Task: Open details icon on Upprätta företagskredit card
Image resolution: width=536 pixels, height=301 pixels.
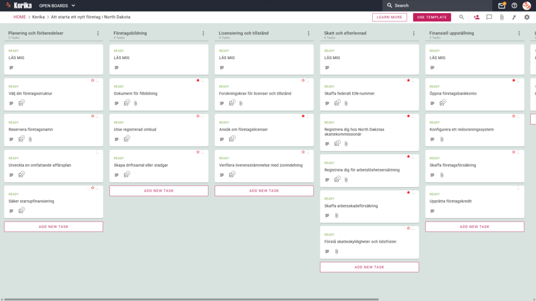Action: click(432, 211)
